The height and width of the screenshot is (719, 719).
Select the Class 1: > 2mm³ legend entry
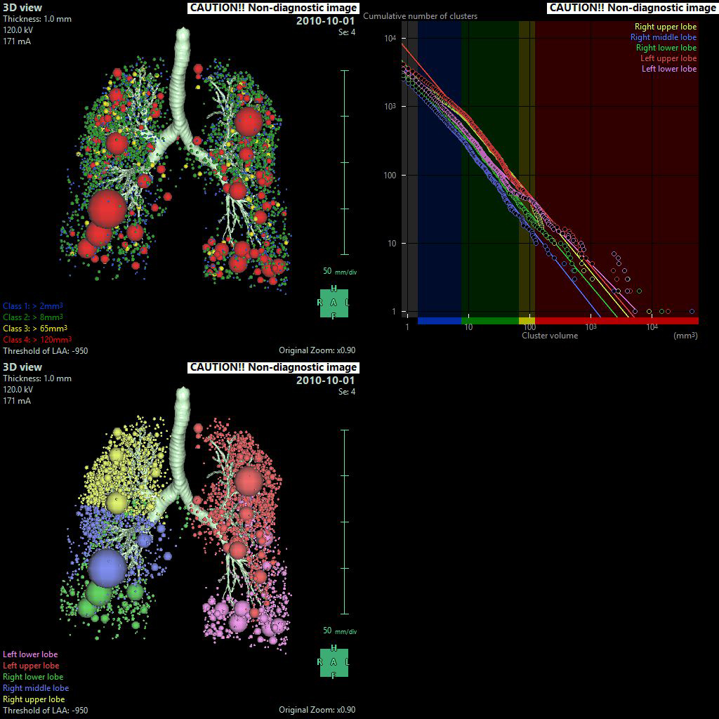coord(32,306)
